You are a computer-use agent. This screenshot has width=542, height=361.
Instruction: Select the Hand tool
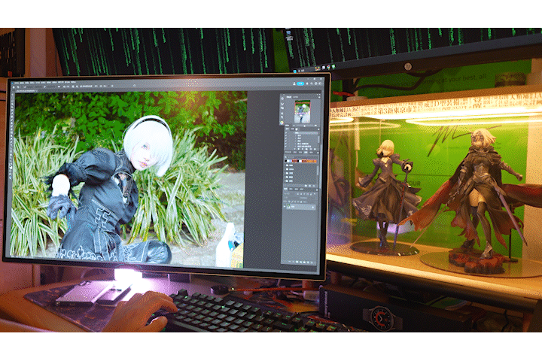coord(12,153)
